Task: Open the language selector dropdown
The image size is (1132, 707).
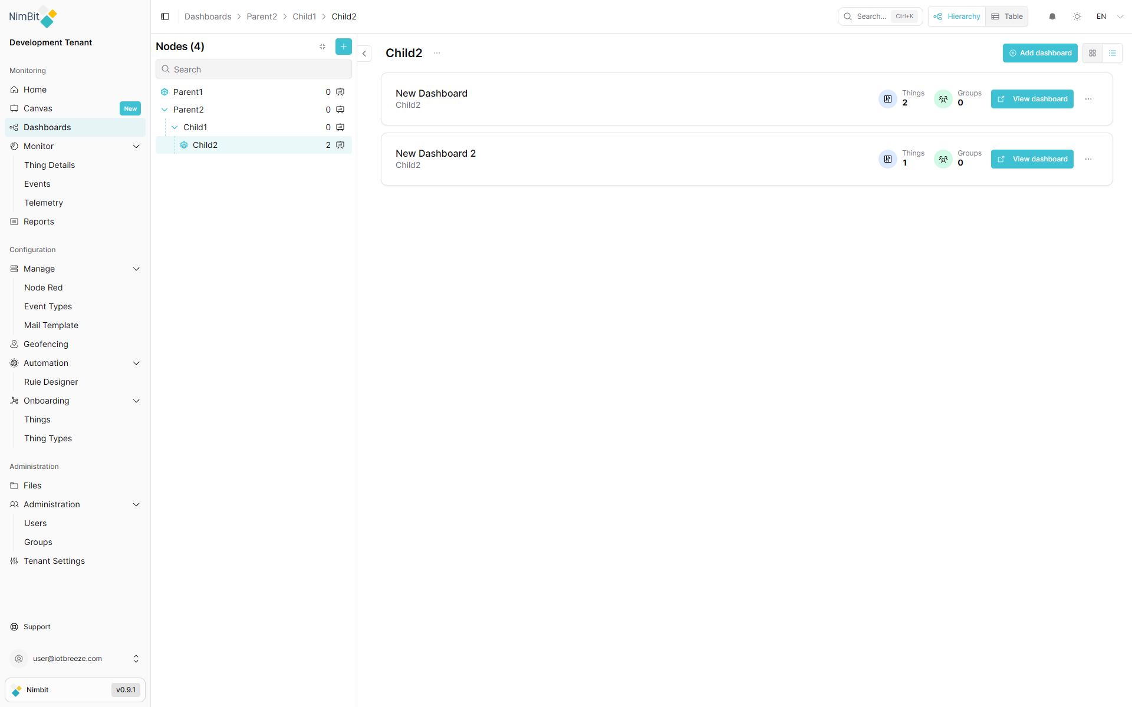Action: pos(1108,16)
